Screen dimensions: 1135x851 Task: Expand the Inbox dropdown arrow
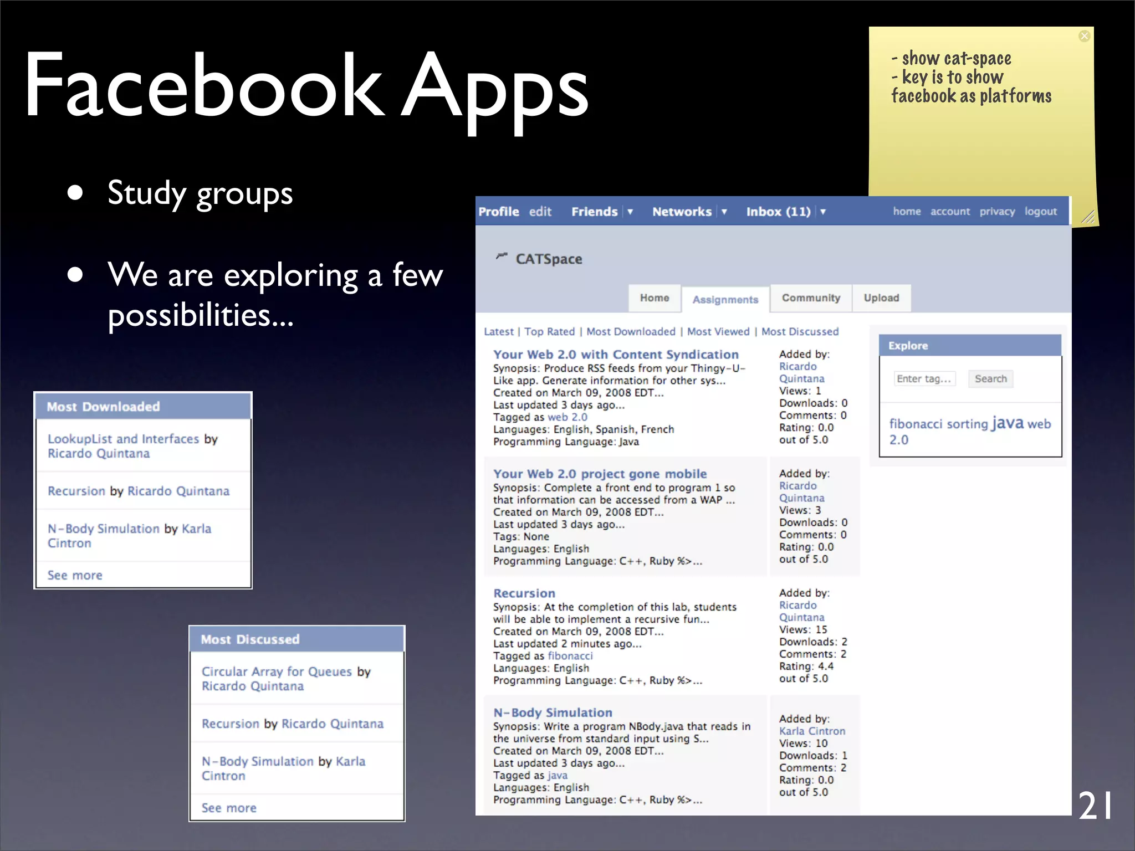pos(823,212)
